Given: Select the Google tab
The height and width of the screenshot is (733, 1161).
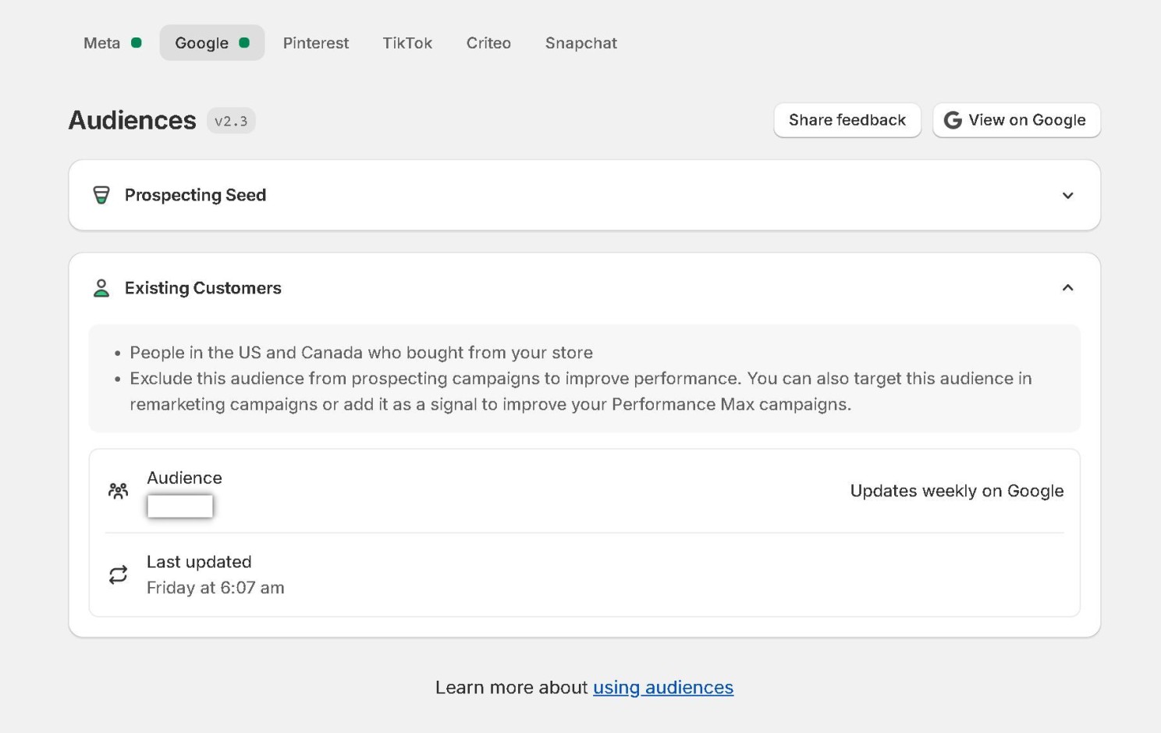Looking at the screenshot, I should click(x=211, y=43).
